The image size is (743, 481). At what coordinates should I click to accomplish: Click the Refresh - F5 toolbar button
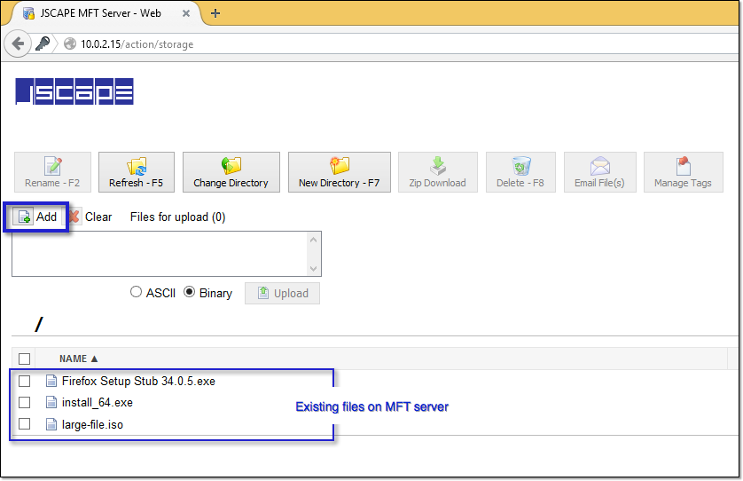click(x=136, y=172)
